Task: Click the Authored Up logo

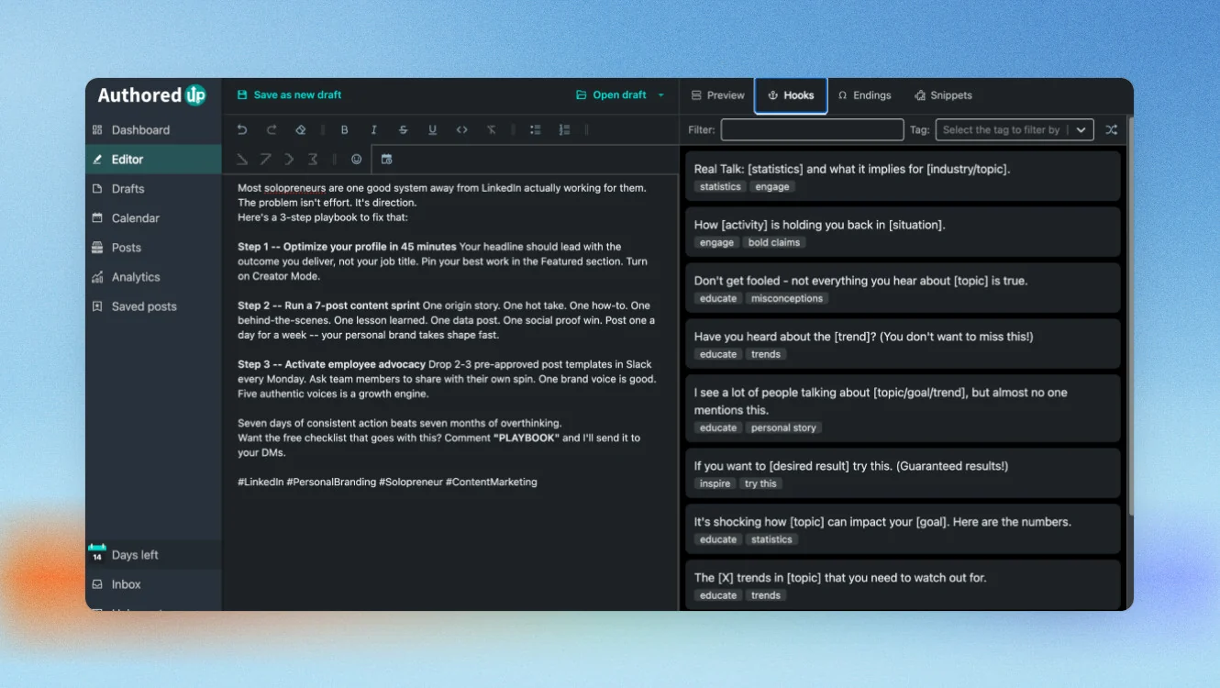Action: click(152, 95)
